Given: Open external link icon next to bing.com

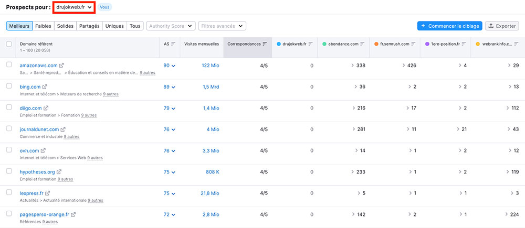Looking at the screenshot, I should point(45,86).
